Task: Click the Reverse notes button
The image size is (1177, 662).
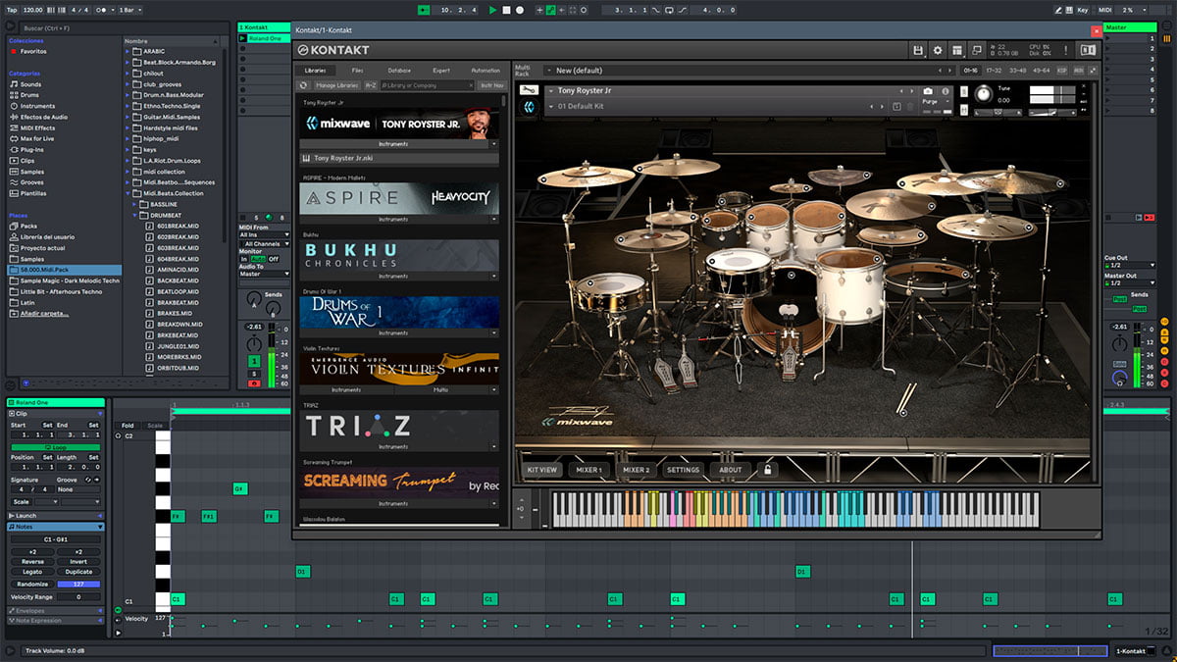Action: tap(32, 562)
